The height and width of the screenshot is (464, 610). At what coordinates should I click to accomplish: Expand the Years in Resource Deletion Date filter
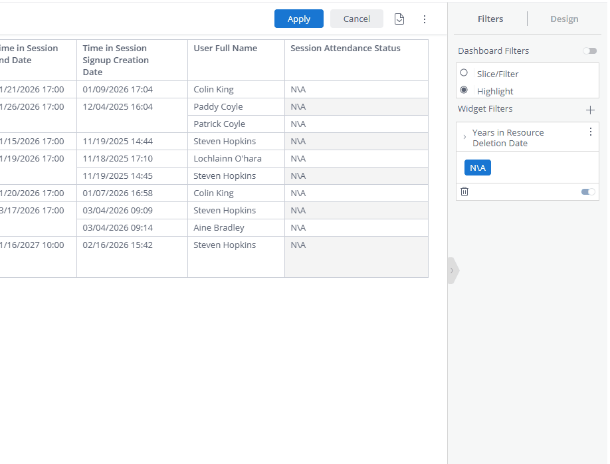[464, 138]
